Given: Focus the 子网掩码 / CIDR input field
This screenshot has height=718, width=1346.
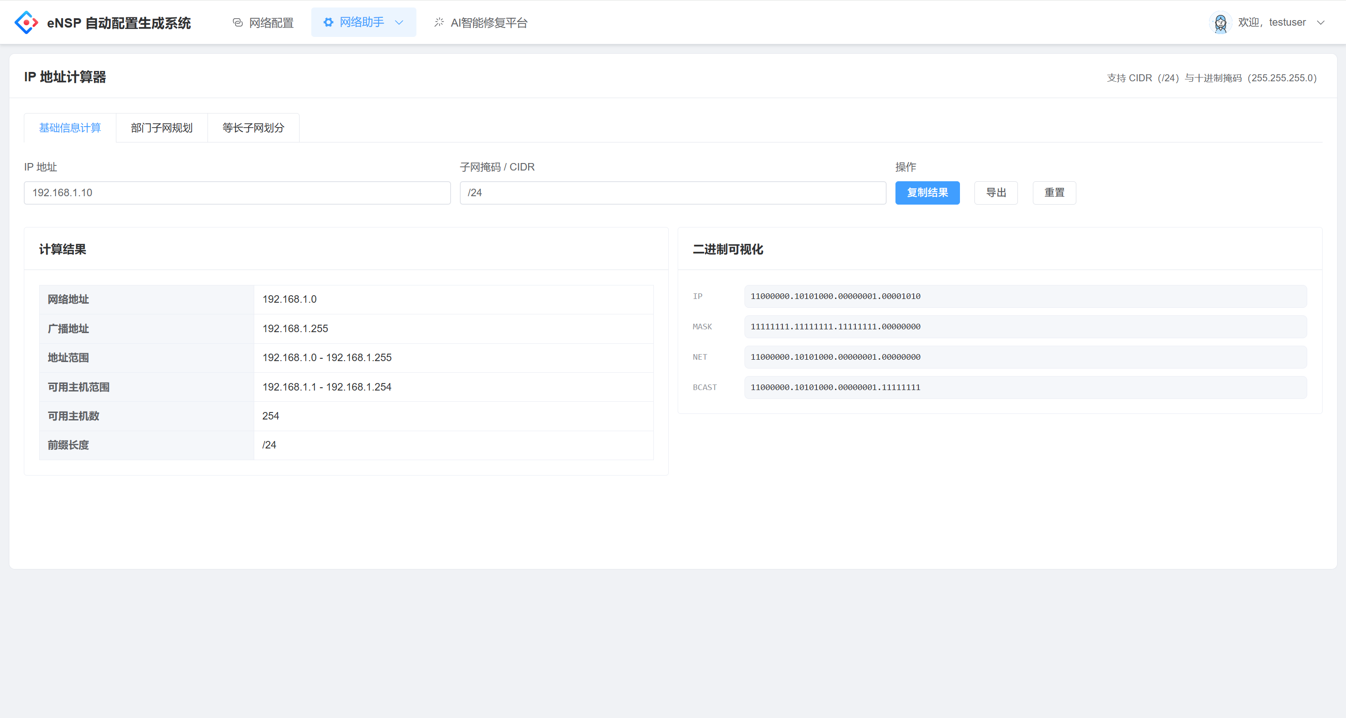Looking at the screenshot, I should click(673, 192).
